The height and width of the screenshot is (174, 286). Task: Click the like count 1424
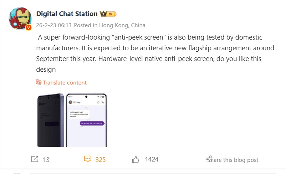pos(152,159)
